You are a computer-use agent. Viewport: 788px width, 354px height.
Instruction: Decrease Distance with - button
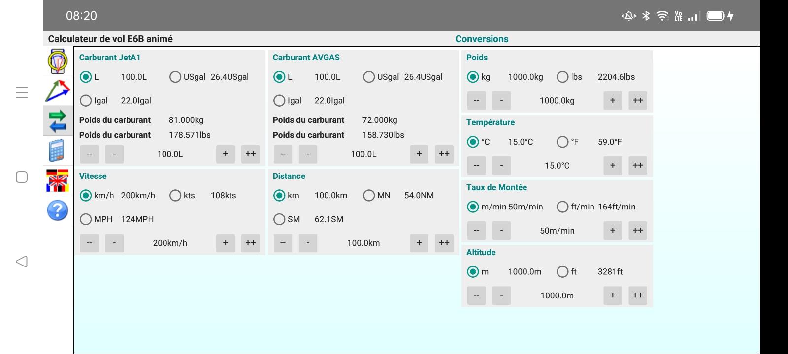(x=308, y=243)
